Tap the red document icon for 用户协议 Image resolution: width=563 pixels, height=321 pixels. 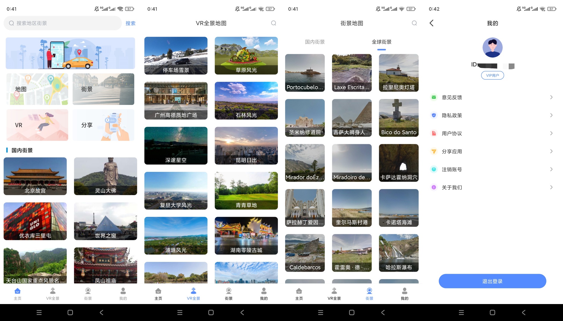pyautogui.click(x=434, y=133)
